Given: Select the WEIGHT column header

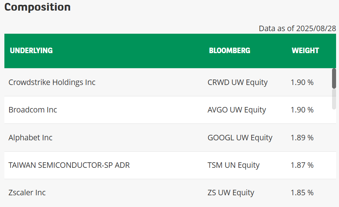Looking at the screenshot, I should click(305, 51).
